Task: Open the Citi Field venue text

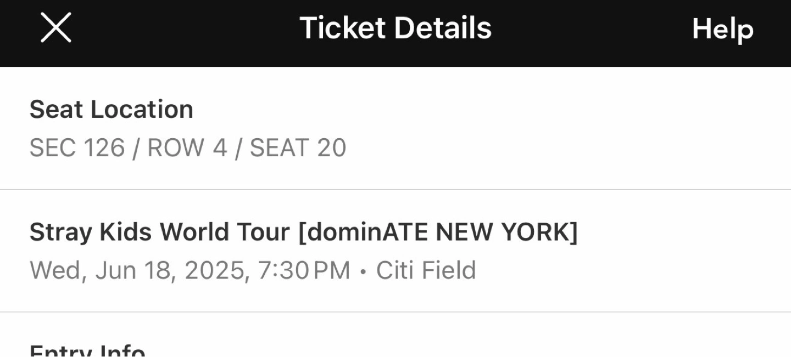Action: [426, 270]
